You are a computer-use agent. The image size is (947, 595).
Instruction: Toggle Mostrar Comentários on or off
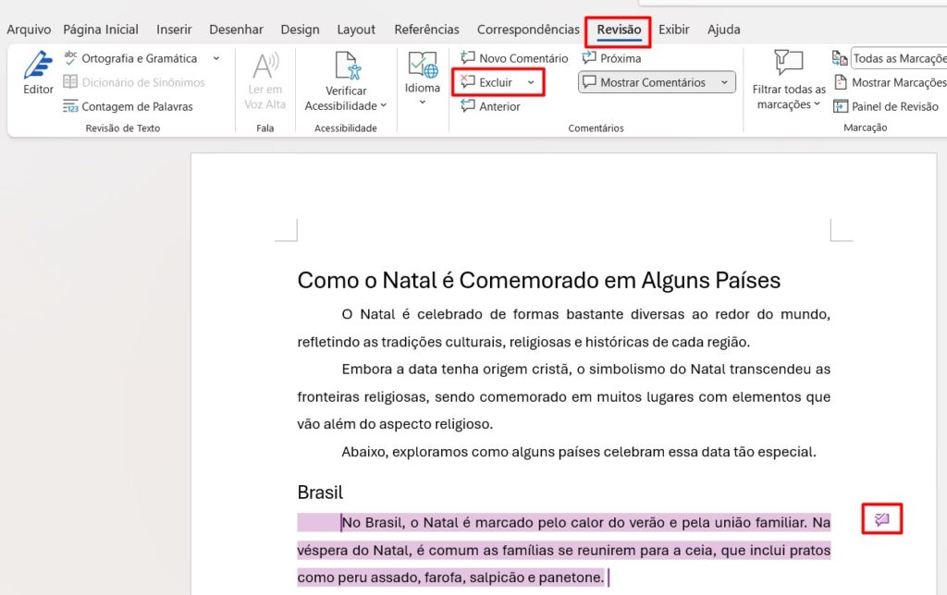[x=647, y=81]
